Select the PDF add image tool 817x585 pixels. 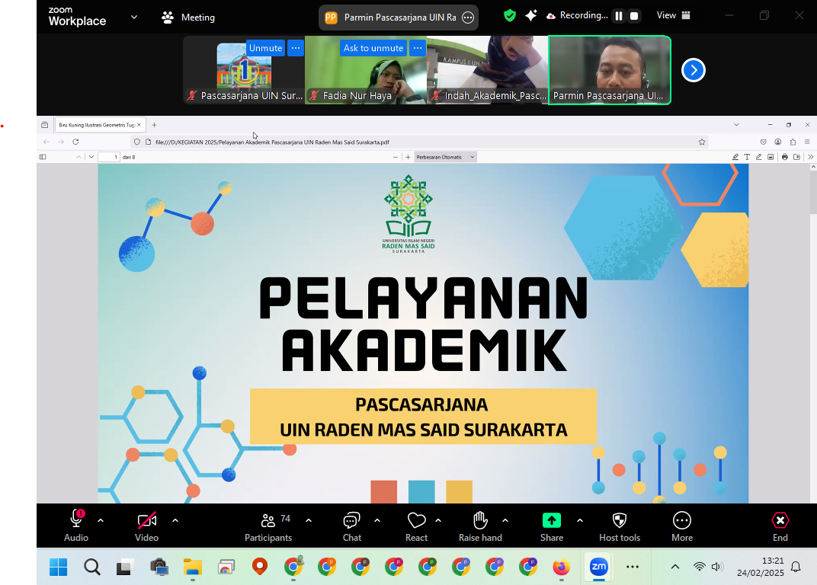tap(771, 157)
